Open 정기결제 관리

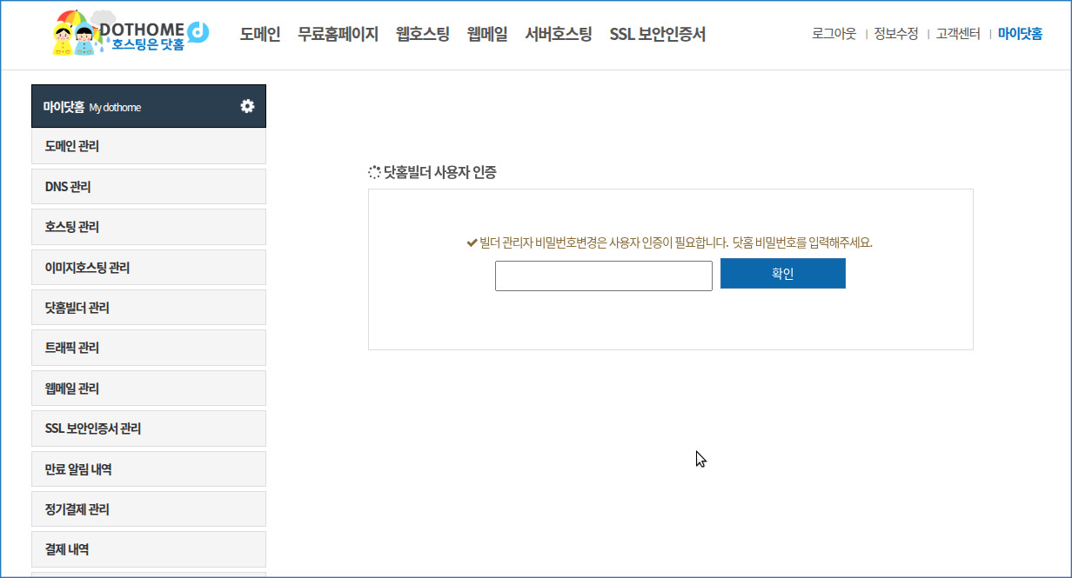(x=149, y=509)
